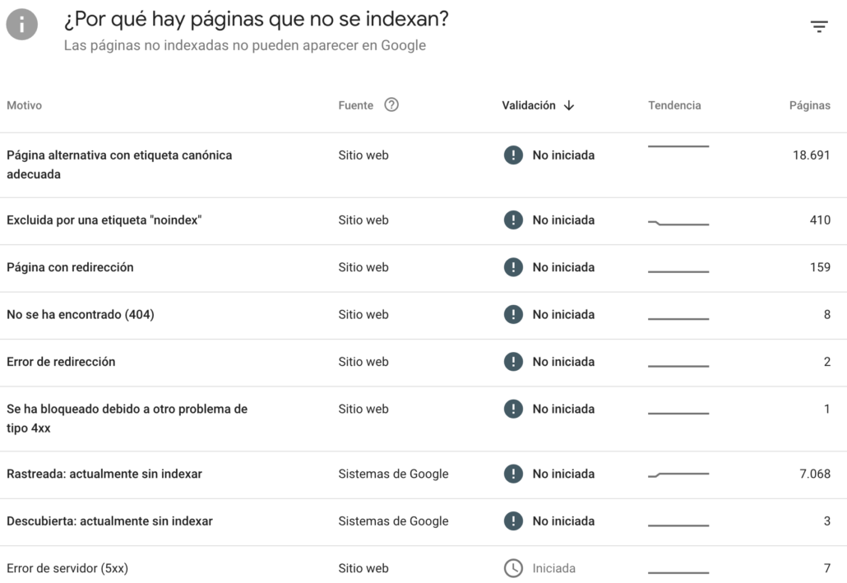847x583 pixels.
Task: Select the Error de redirección reason
Action: point(61,362)
